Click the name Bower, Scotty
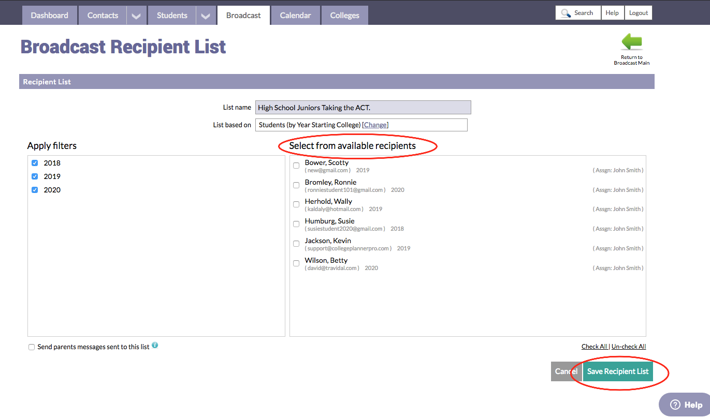710x418 pixels. point(327,162)
